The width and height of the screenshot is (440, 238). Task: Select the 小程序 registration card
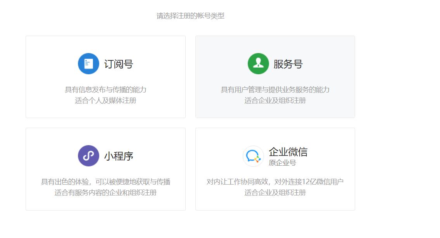coord(105,169)
